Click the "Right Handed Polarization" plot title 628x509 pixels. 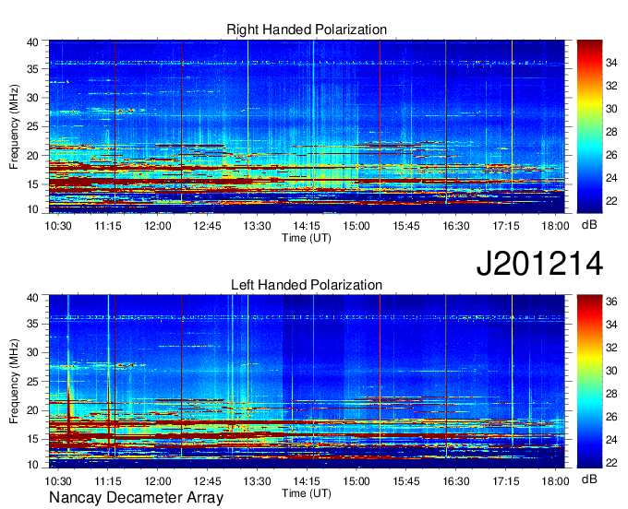tap(307, 30)
